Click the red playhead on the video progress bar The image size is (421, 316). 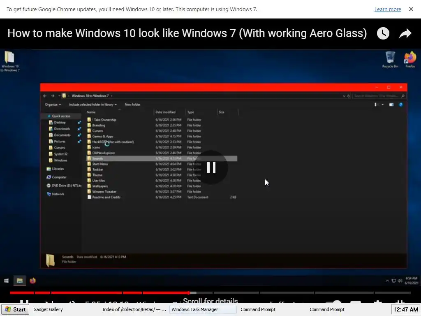189,293
